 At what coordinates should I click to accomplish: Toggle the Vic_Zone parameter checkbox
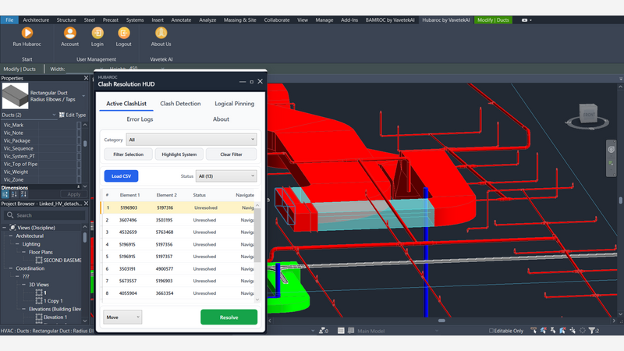pyautogui.click(x=79, y=179)
